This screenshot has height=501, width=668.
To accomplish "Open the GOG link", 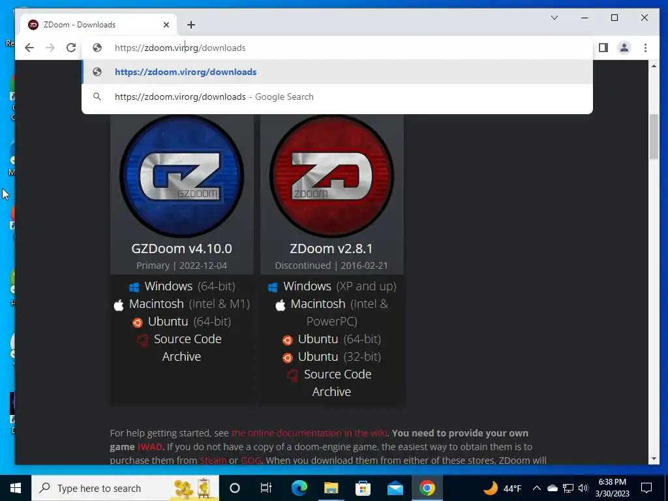I will 251,461.
